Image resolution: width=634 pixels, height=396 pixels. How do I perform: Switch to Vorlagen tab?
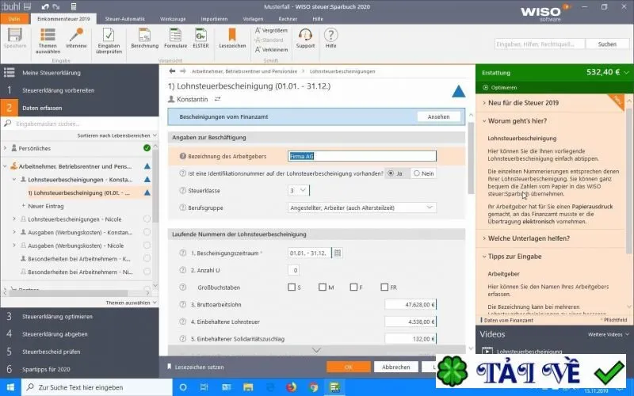point(253,19)
